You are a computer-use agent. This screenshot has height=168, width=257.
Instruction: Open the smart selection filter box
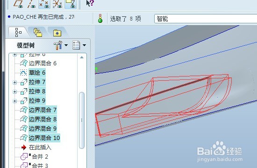(206, 19)
